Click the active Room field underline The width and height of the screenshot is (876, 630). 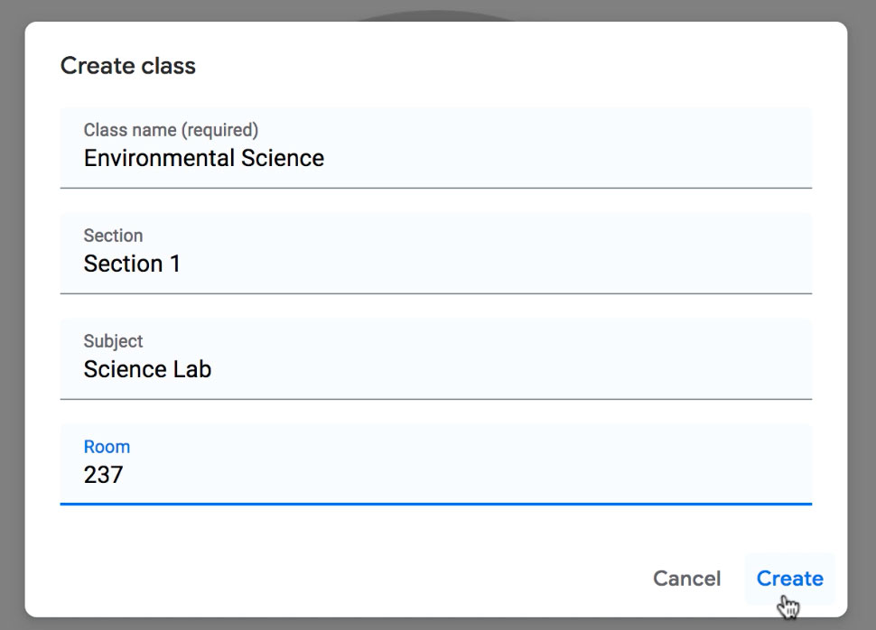click(x=437, y=505)
